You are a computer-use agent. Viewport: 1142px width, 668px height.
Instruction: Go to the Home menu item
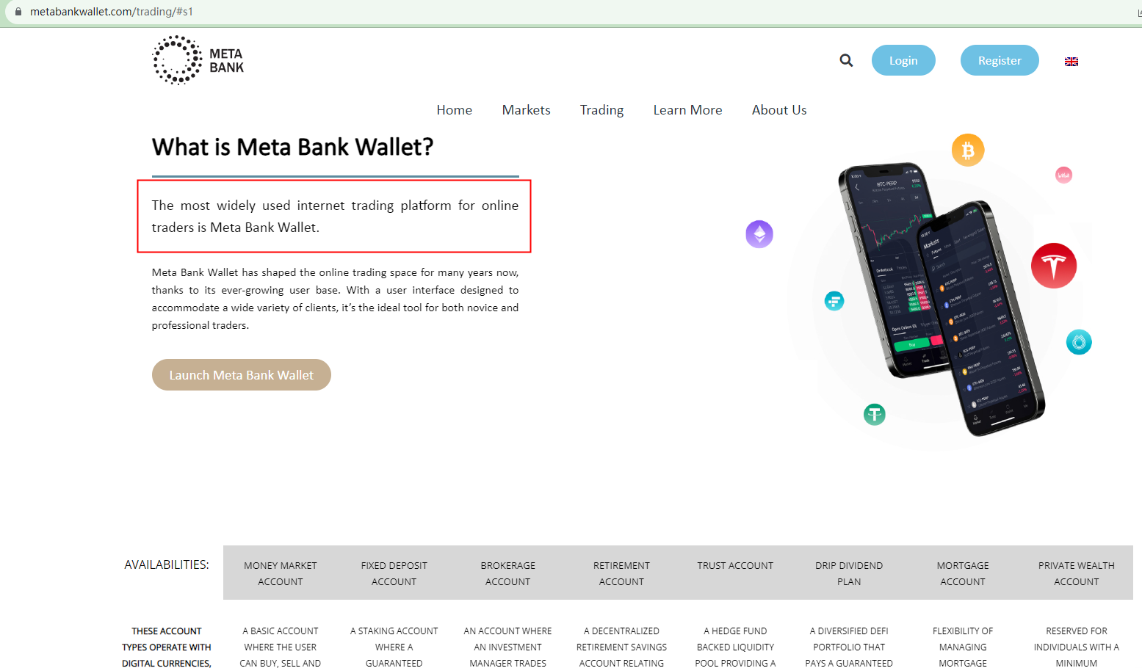tap(455, 110)
